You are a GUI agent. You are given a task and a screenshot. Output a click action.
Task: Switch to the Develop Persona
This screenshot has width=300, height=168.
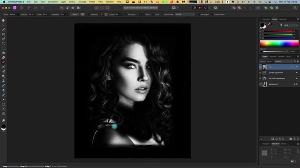pos(29,8)
